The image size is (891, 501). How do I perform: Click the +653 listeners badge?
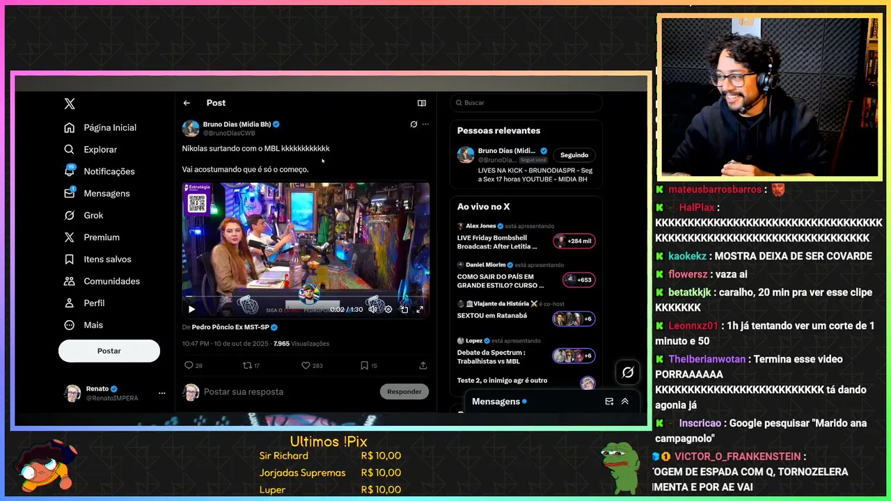(x=579, y=280)
